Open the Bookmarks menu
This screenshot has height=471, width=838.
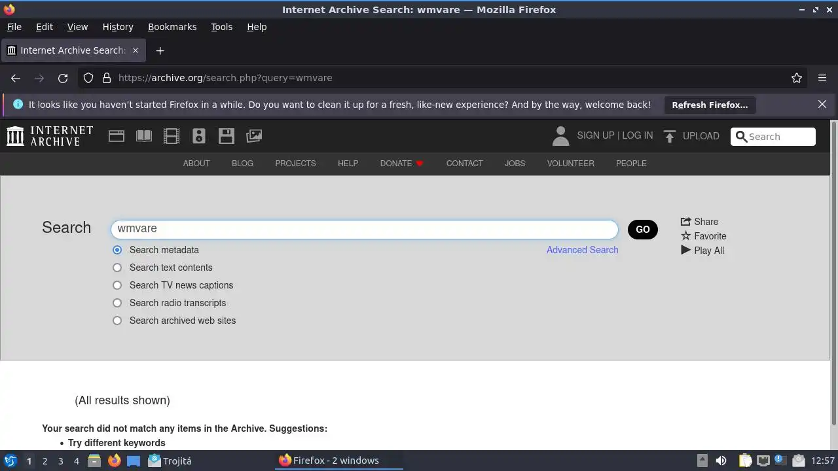(172, 27)
